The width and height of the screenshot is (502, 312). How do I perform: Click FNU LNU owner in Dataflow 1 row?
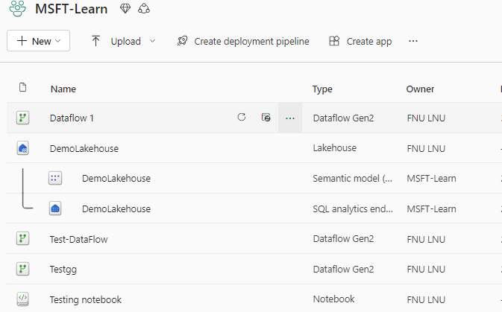[426, 118]
